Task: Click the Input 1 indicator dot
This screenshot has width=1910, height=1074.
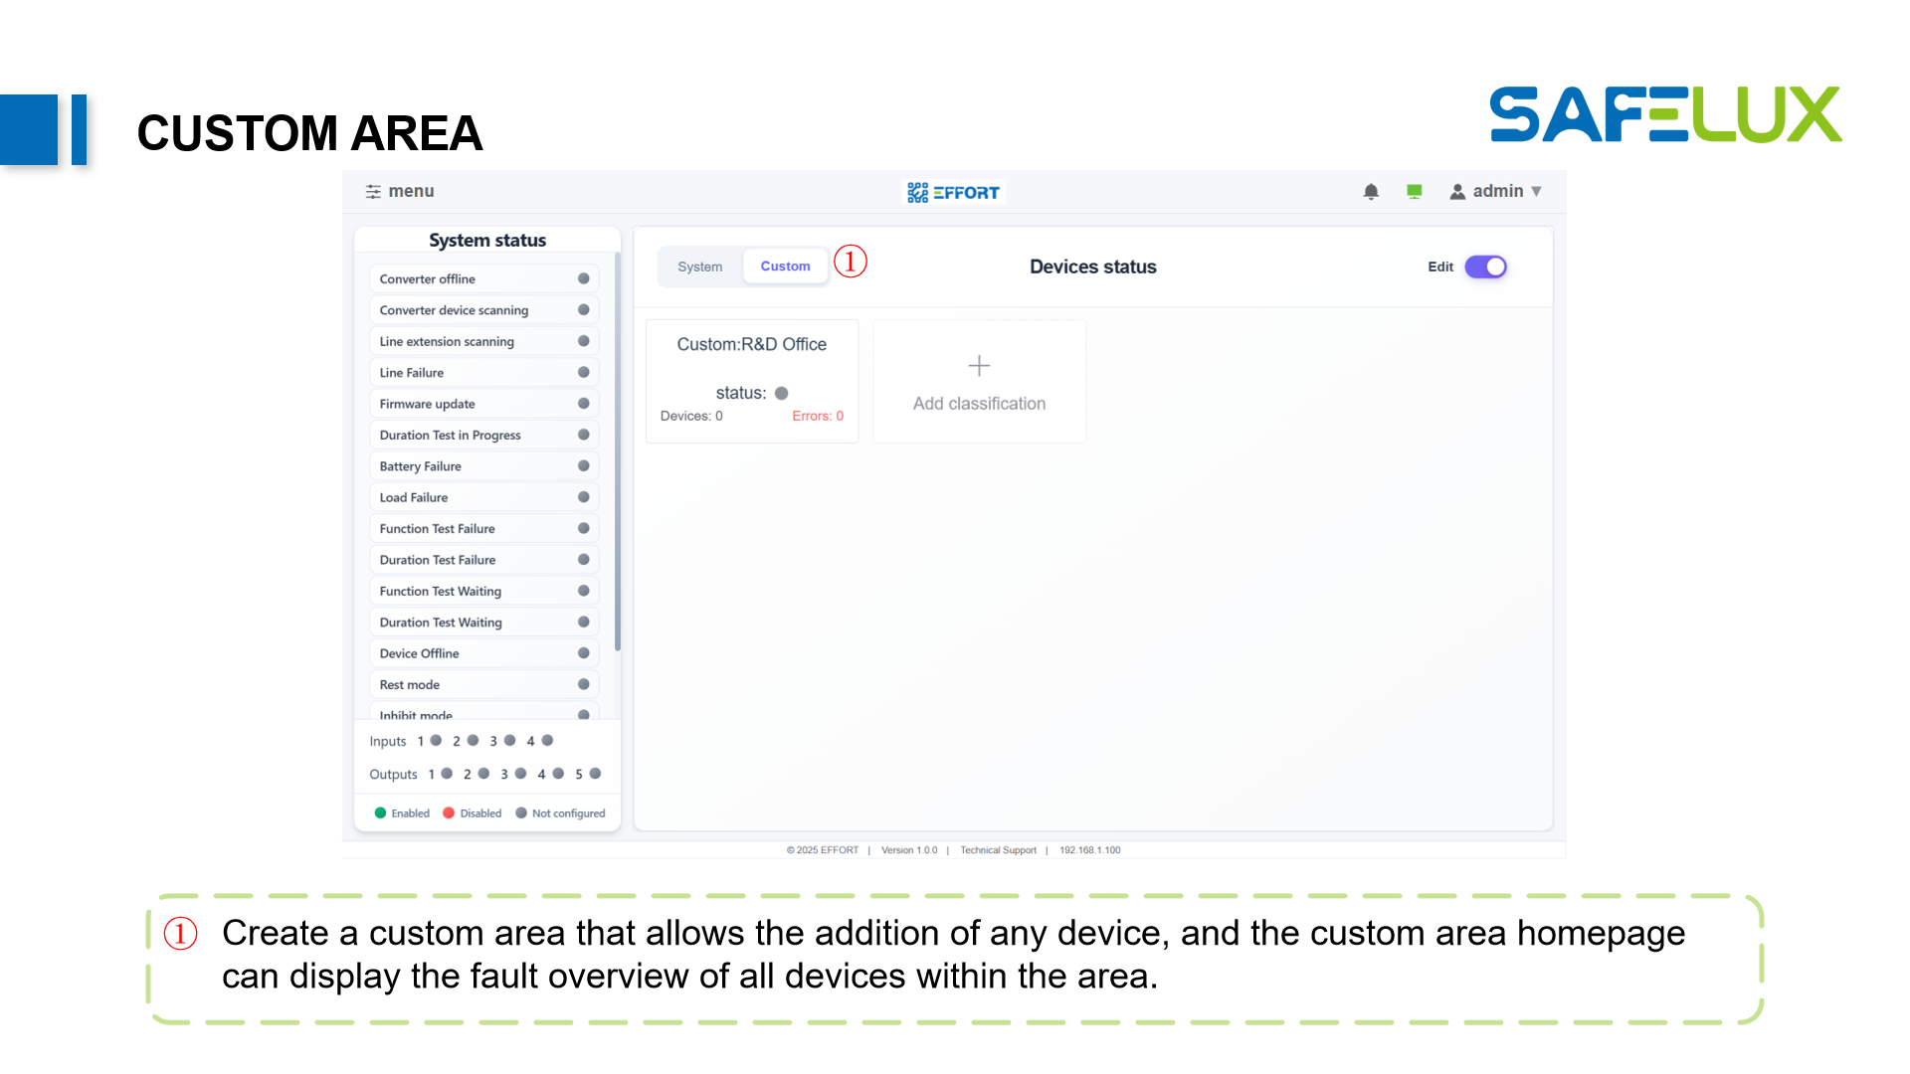Action: tap(436, 741)
